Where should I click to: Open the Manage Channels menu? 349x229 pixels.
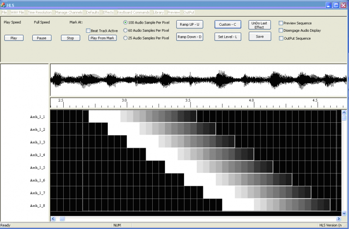(68, 12)
